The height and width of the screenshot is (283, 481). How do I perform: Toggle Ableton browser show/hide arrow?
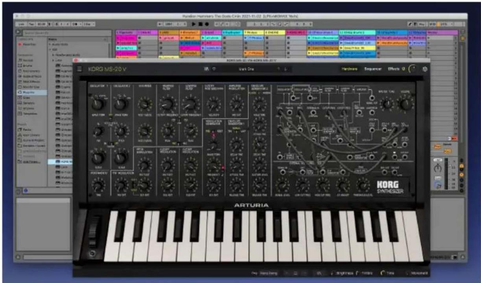point(18,32)
